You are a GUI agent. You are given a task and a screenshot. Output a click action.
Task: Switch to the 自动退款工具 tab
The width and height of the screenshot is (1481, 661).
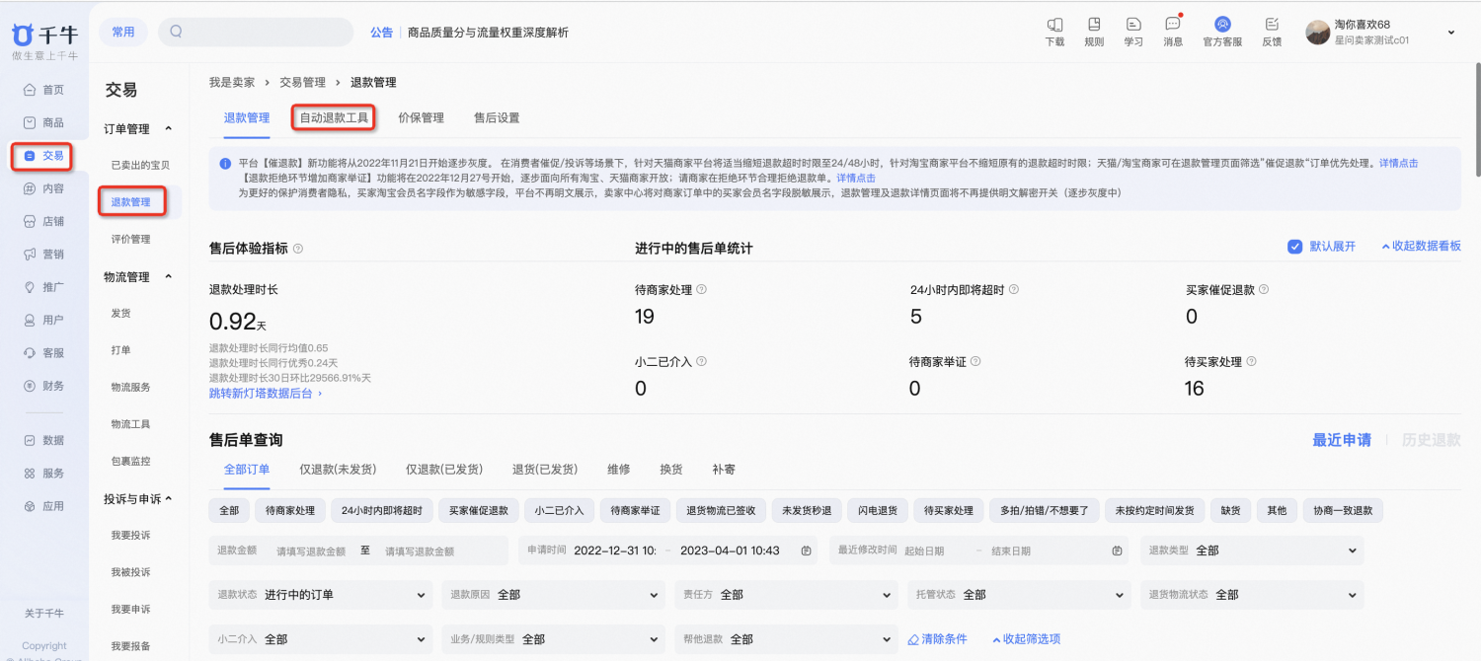(x=334, y=118)
